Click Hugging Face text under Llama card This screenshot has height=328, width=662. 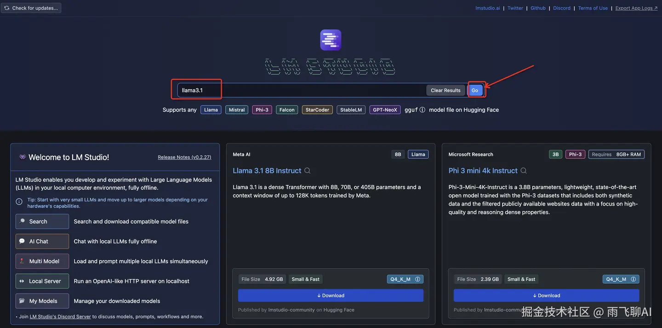[339, 310]
